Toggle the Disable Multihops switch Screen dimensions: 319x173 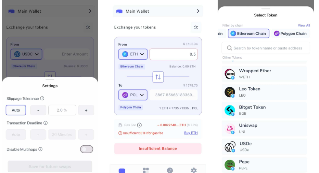click(x=87, y=149)
